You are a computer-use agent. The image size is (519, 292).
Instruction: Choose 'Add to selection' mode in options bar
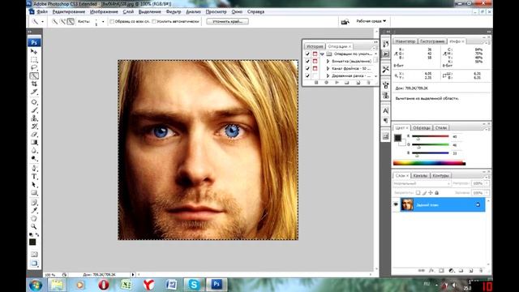(62, 22)
